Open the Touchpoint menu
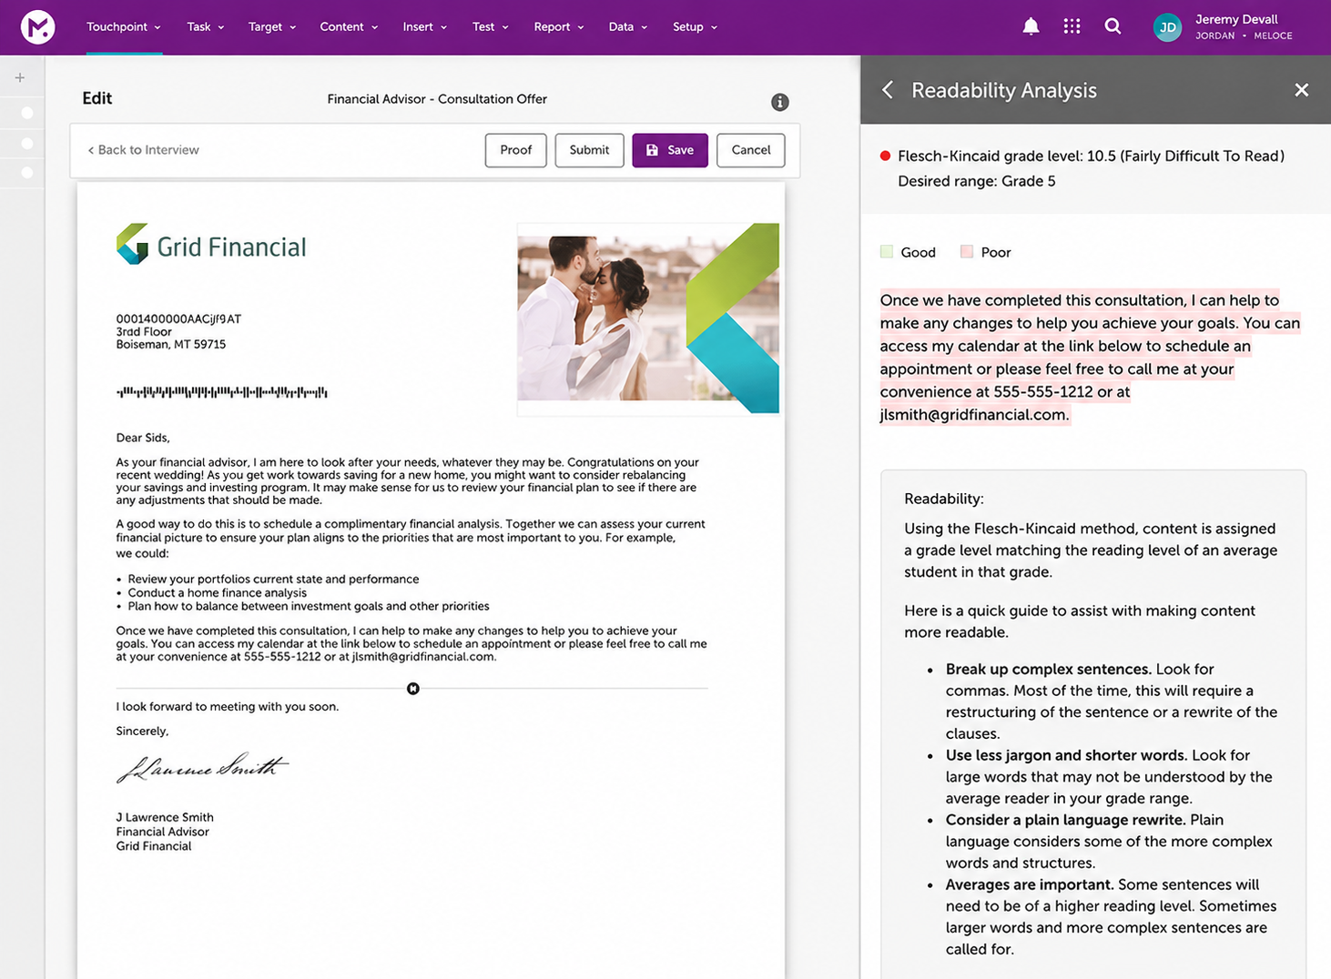1331x979 pixels. point(124,26)
